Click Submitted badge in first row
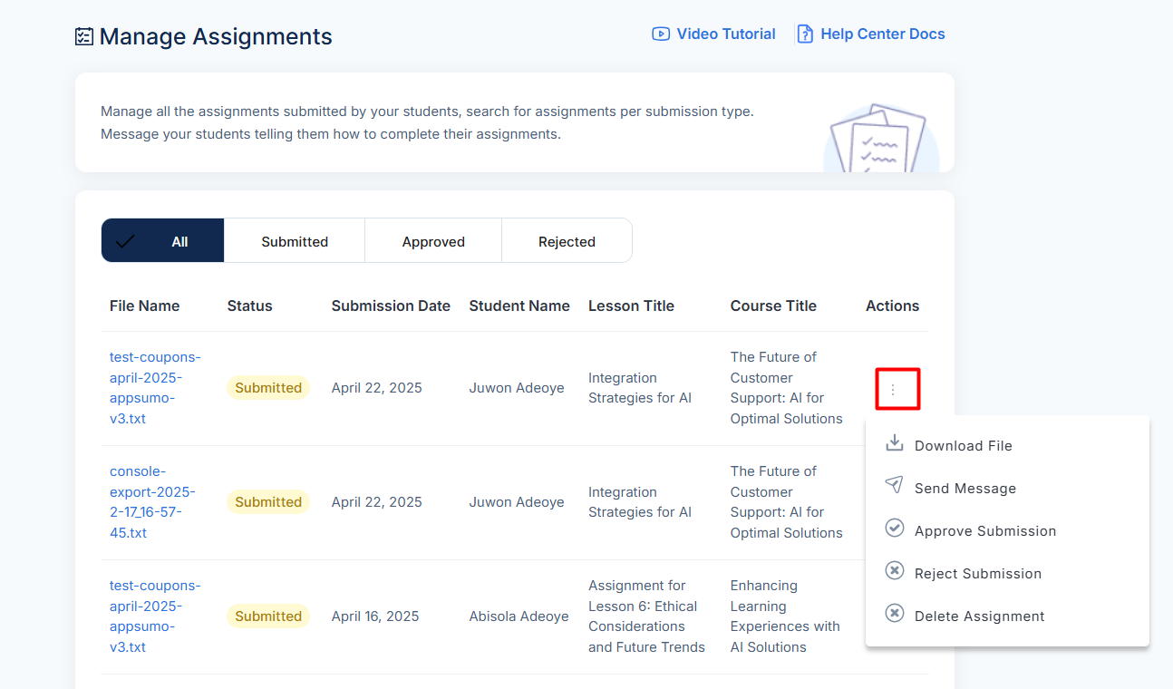The image size is (1173, 689). (x=268, y=388)
